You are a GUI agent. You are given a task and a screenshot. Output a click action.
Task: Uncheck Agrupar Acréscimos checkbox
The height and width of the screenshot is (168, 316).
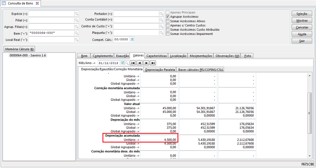[168, 17]
